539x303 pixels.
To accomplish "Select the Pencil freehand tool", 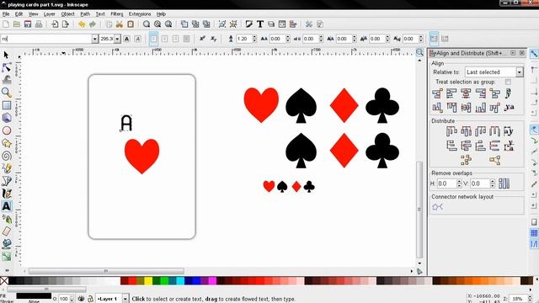I will (6, 168).
